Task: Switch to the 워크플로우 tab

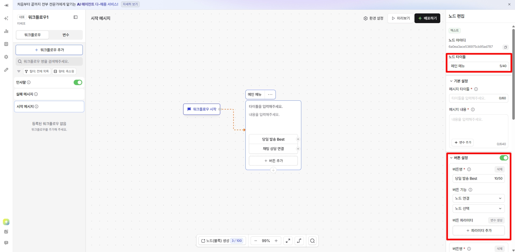Action: pyautogui.click(x=33, y=35)
